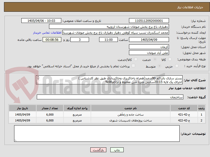Click the شهر محل تحویل field علی آباد صوغان
Screen dimensions: 210x157
(149, 53)
